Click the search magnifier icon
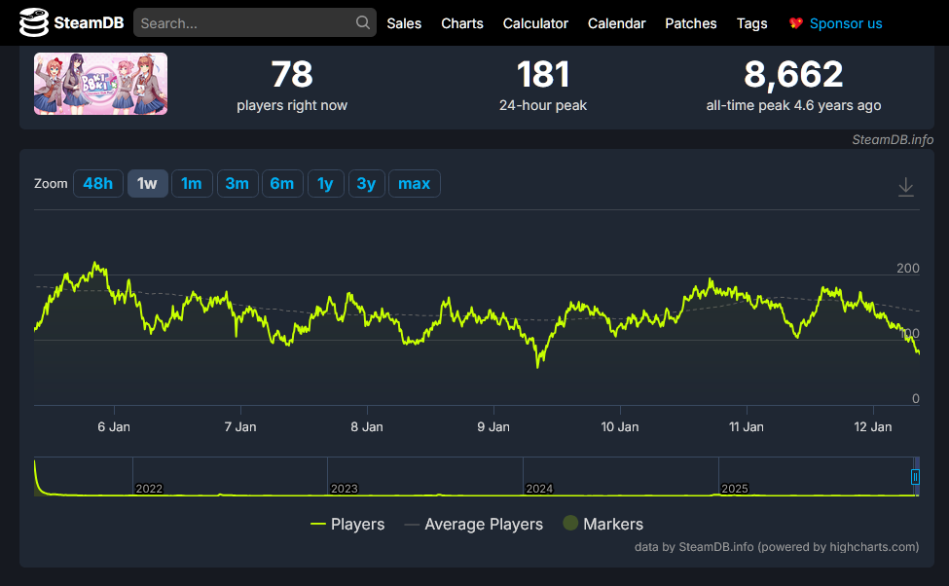The image size is (949, 586). pos(362,23)
